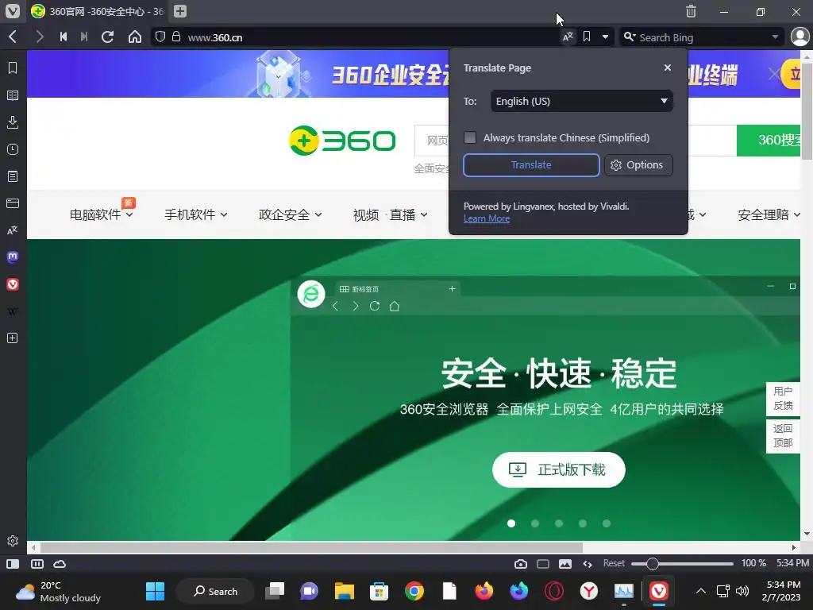Open the Notes side panel
This screenshot has height=610, width=813.
pyautogui.click(x=13, y=176)
